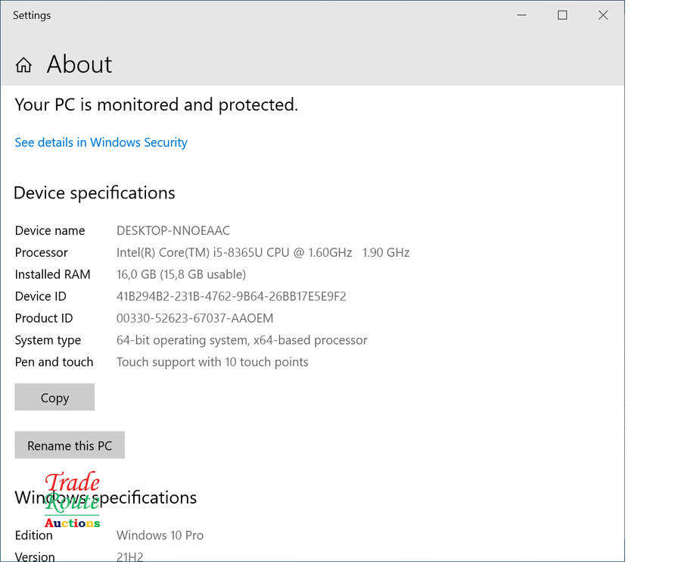The height and width of the screenshot is (562, 681).
Task: Click the Settings window title text
Action: [x=32, y=15]
